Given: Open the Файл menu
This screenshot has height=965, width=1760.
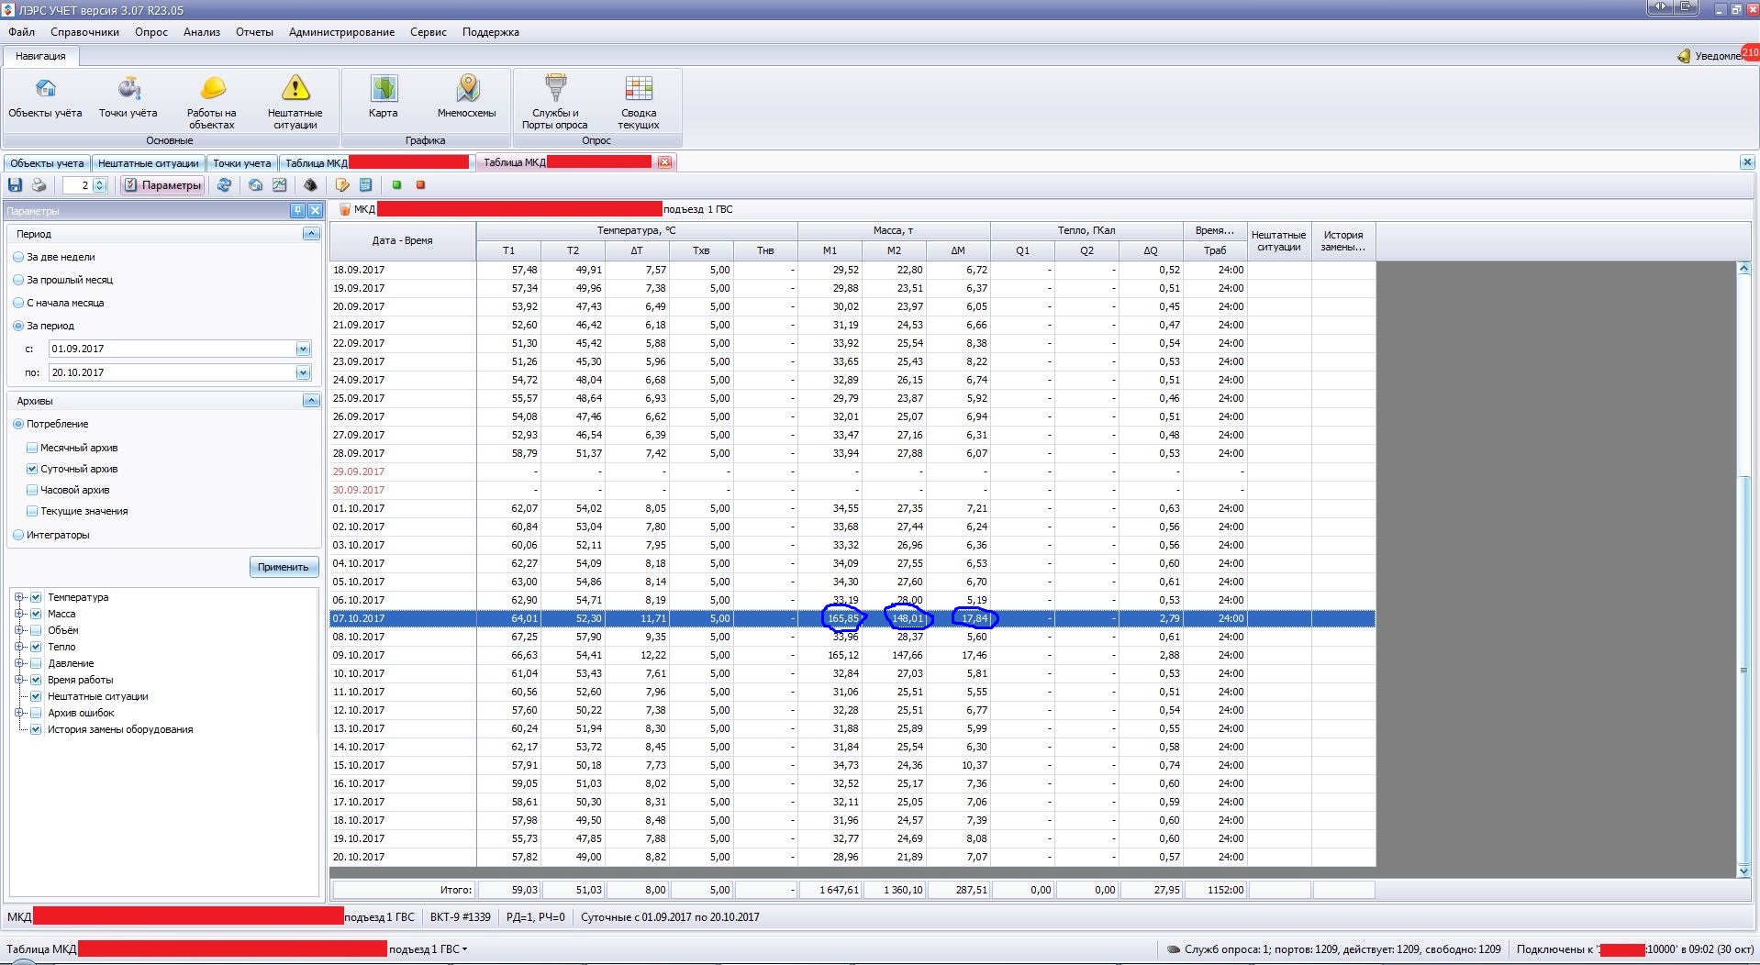Looking at the screenshot, I should coord(22,32).
